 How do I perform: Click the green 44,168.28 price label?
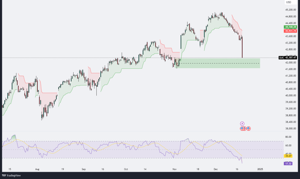[290, 27]
